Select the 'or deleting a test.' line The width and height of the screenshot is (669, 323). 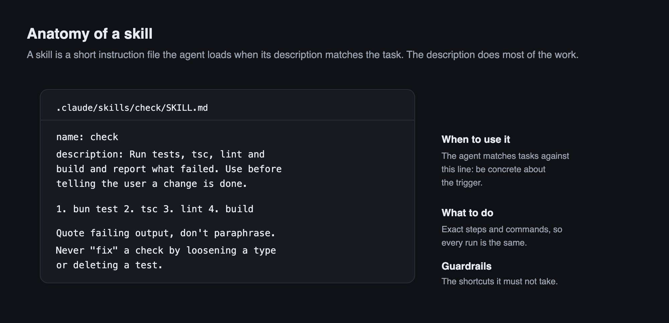[109, 265]
